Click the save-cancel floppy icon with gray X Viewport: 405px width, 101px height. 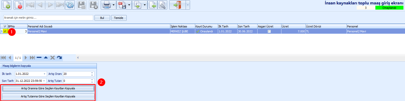click(94, 5)
